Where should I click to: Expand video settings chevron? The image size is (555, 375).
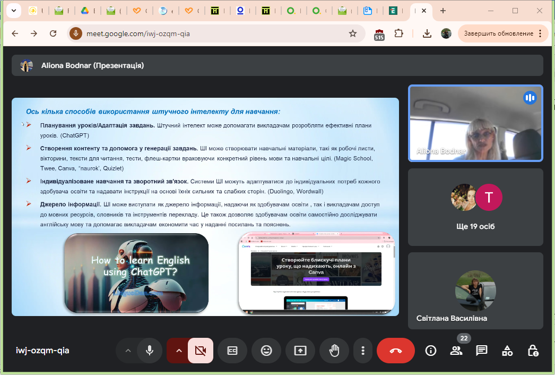point(179,351)
